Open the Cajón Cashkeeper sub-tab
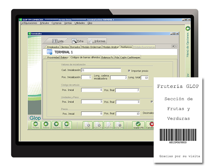 [x=130, y=57]
